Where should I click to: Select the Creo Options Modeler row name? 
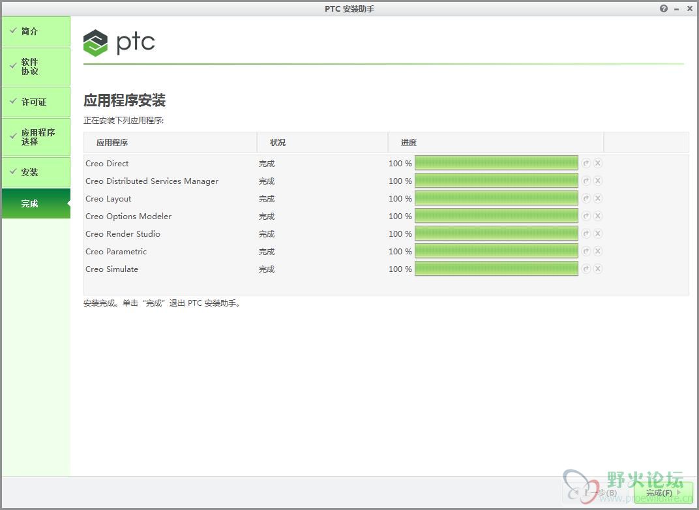(x=128, y=217)
